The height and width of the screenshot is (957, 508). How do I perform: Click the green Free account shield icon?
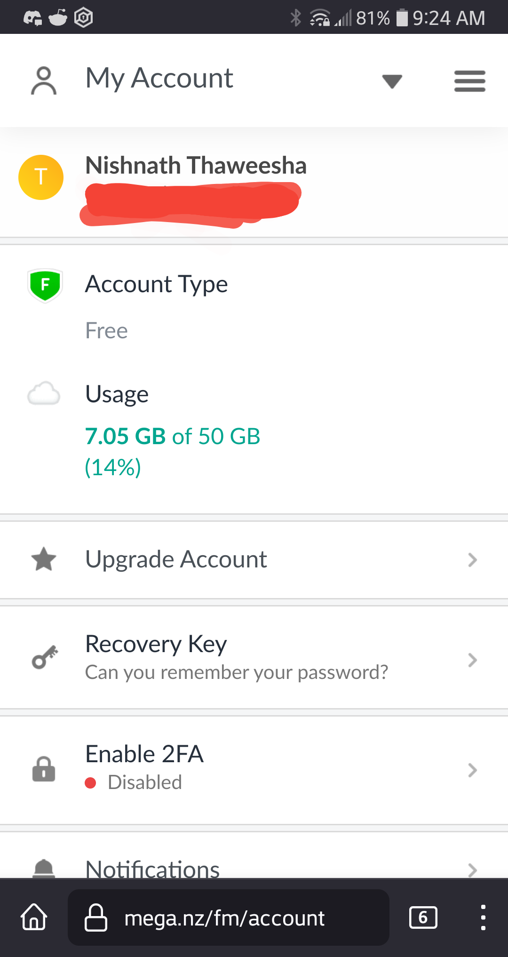tap(45, 285)
